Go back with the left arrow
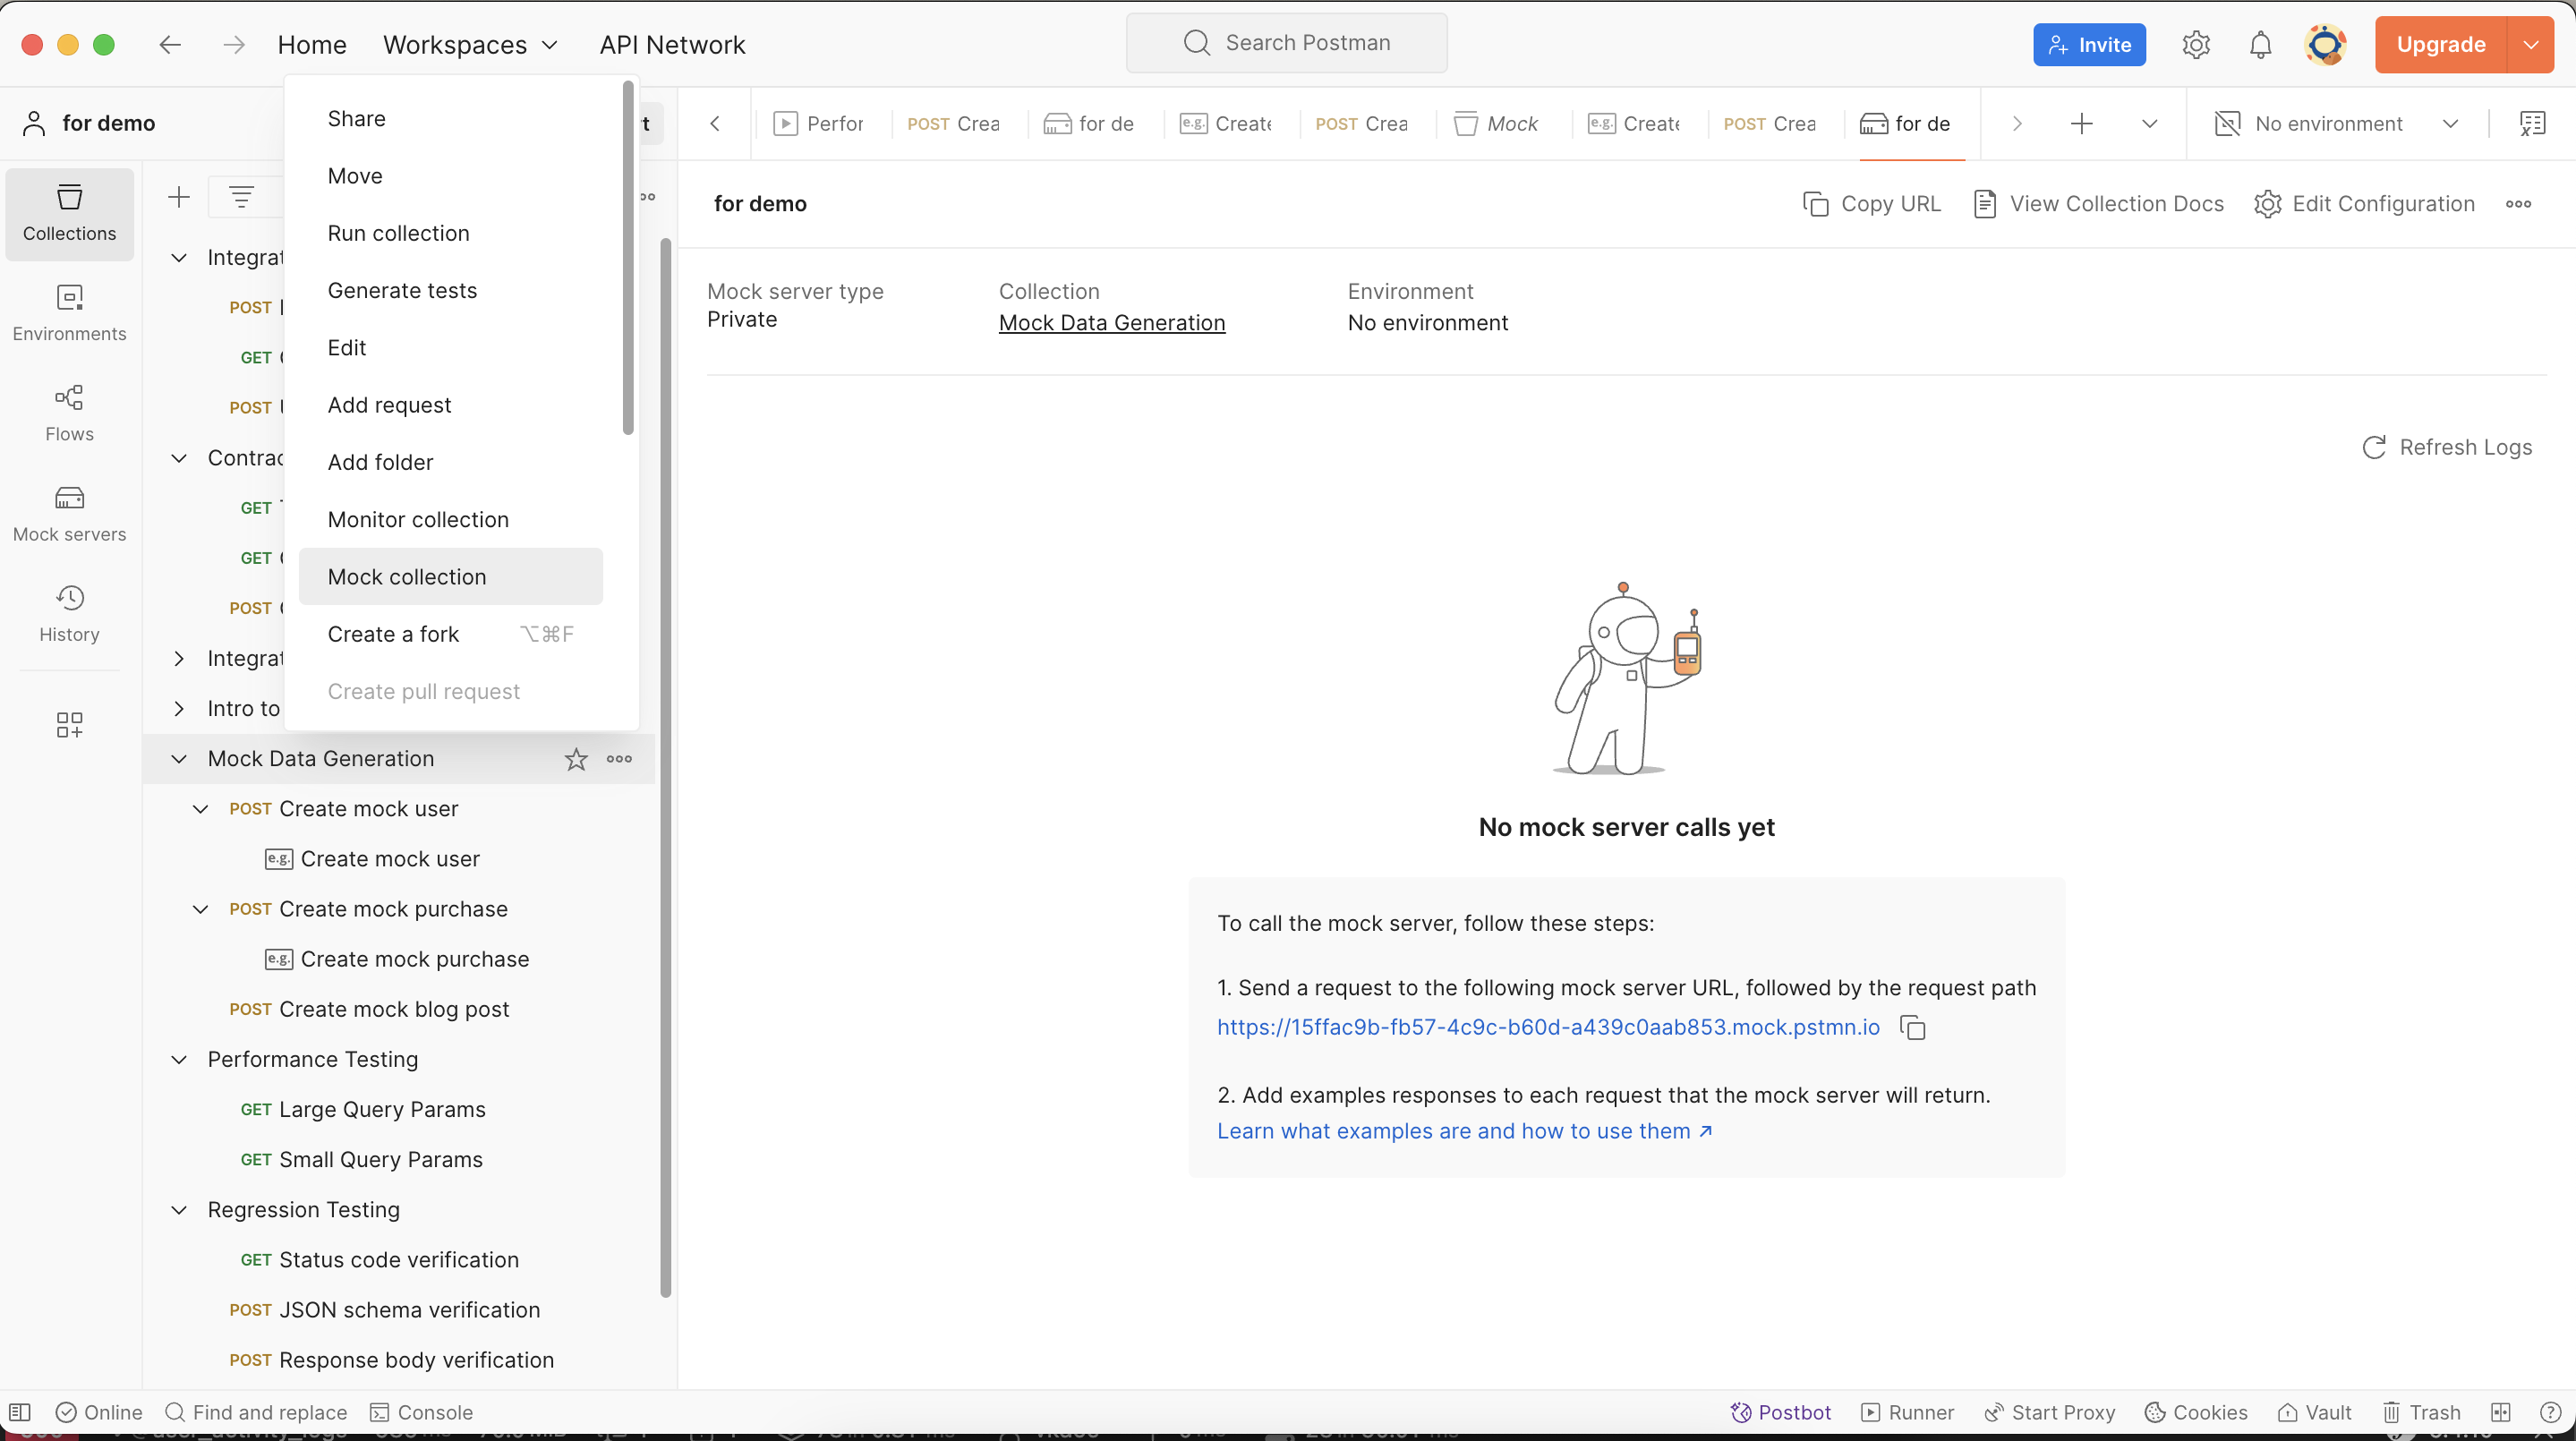The height and width of the screenshot is (1441, 2576). pyautogui.click(x=170, y=45)
